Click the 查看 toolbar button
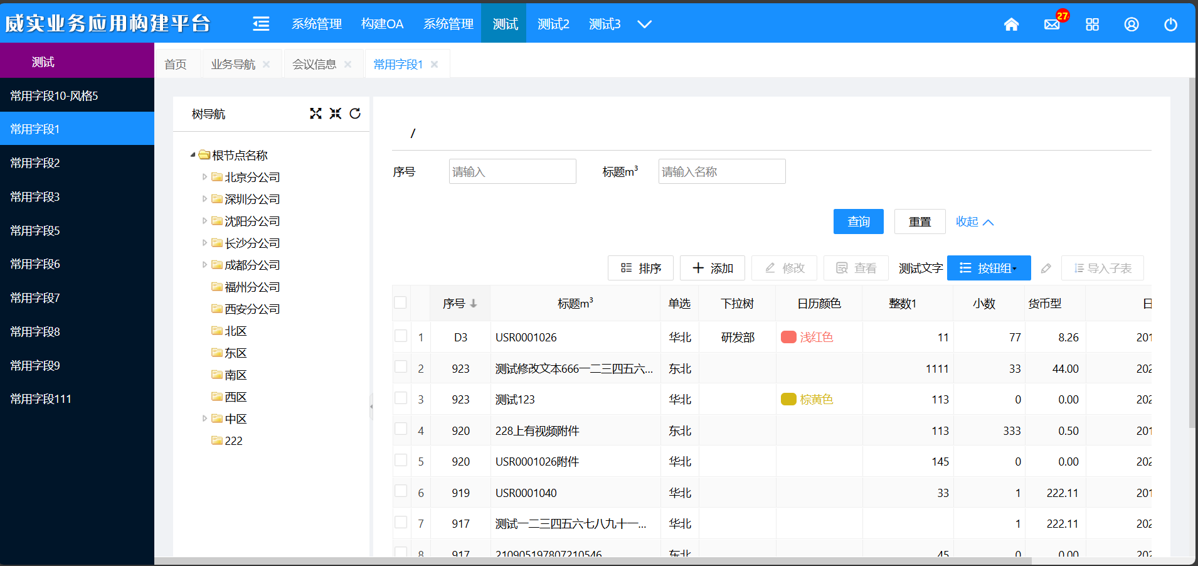Image resolution: width=1198 pixels, height=566 pixels. [x=856, y=268]
